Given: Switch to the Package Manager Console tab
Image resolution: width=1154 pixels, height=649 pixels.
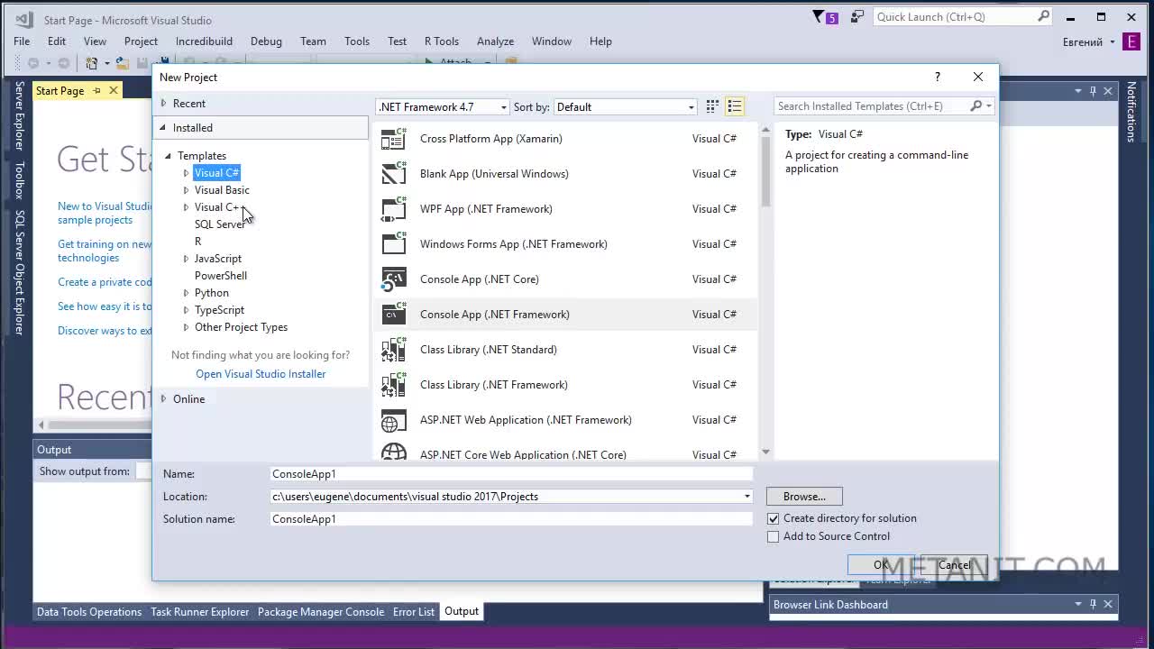Looking at the screenshot, I should point(321,612).
